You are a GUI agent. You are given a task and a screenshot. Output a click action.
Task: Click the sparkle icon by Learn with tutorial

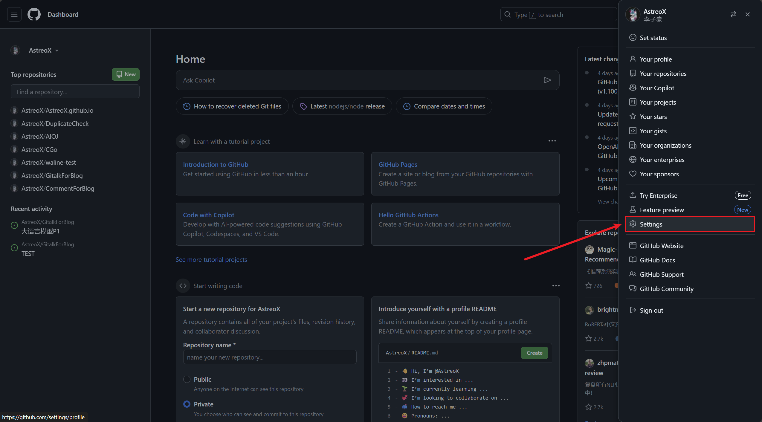coord(183,141)
